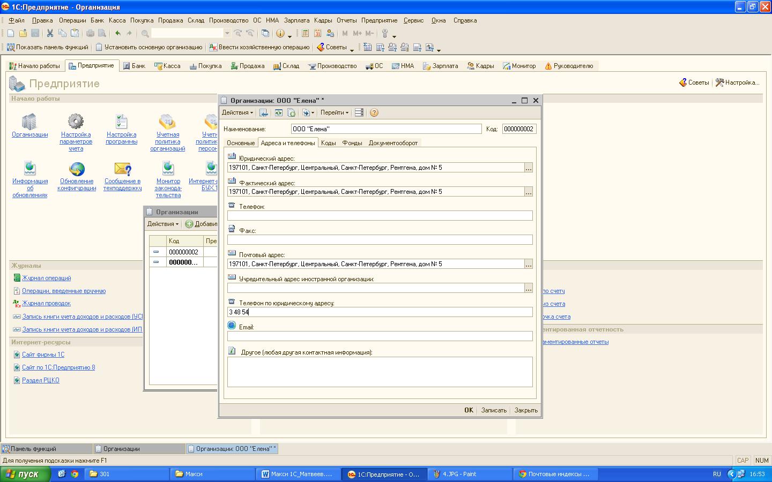Switch to 4.JPG - Paint taskbar item
This screenshot has width=772, height=482.
470,474
